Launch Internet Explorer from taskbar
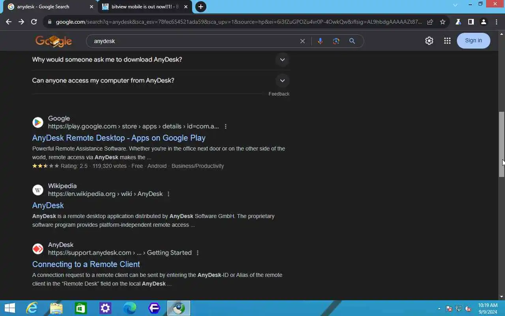505x316 pixels. (x=32, y=308)
